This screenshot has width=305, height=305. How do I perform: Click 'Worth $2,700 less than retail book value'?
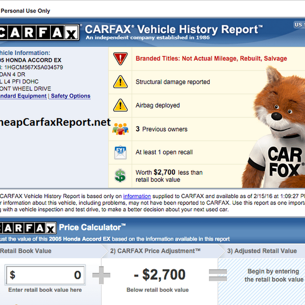coord(169,176)
